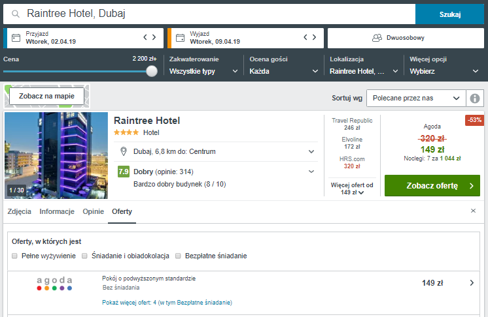Go to previous check-in date arrow
The height and width of the screenshot is (317, 488).
(x=145, y=37)
